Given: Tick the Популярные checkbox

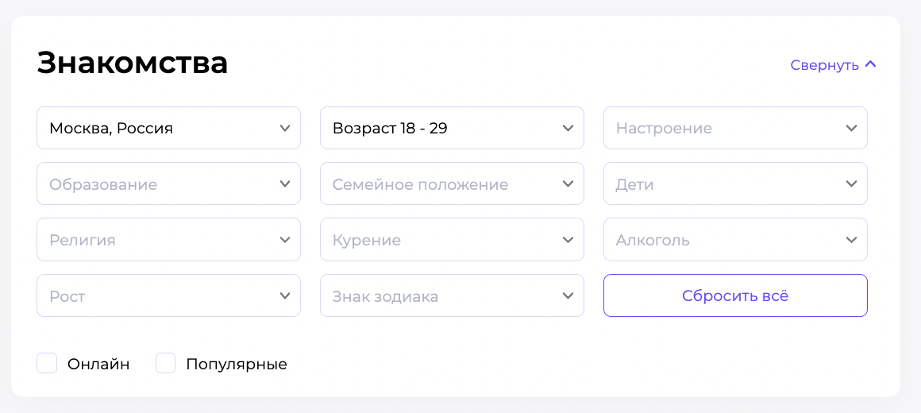Looking at the screenshot, I should pyautogui.click(x=165, y=364).
